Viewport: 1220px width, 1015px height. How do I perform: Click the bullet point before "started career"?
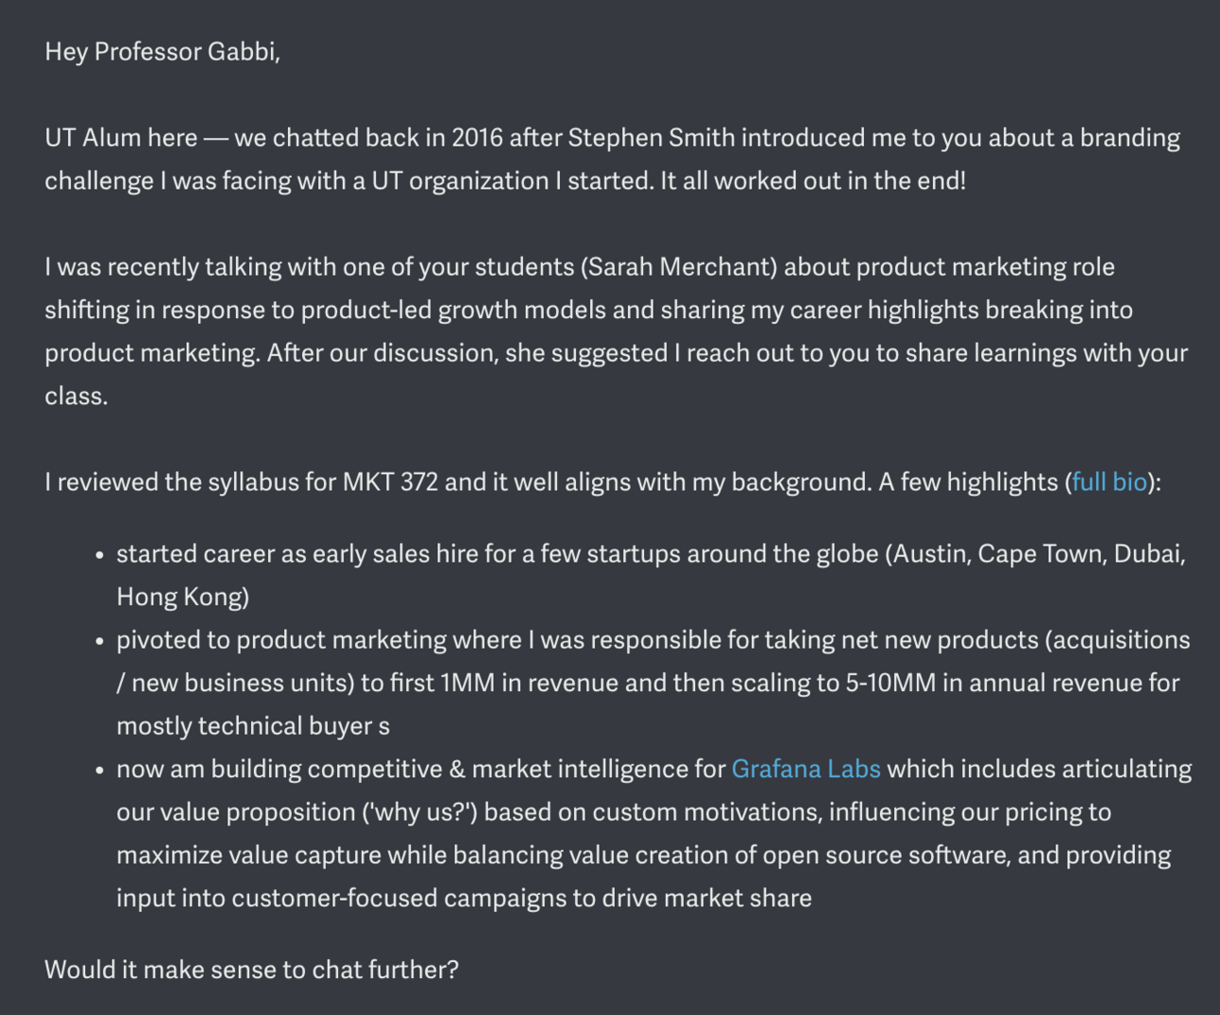point(99,556)
